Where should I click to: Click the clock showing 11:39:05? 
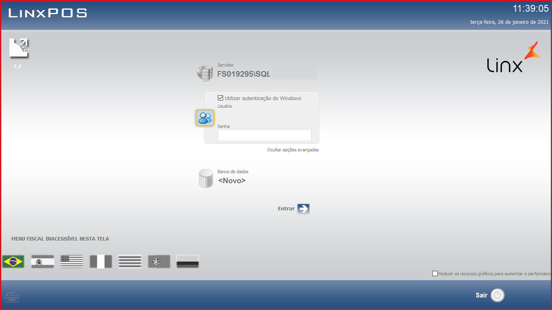click(x=531, y=8)
